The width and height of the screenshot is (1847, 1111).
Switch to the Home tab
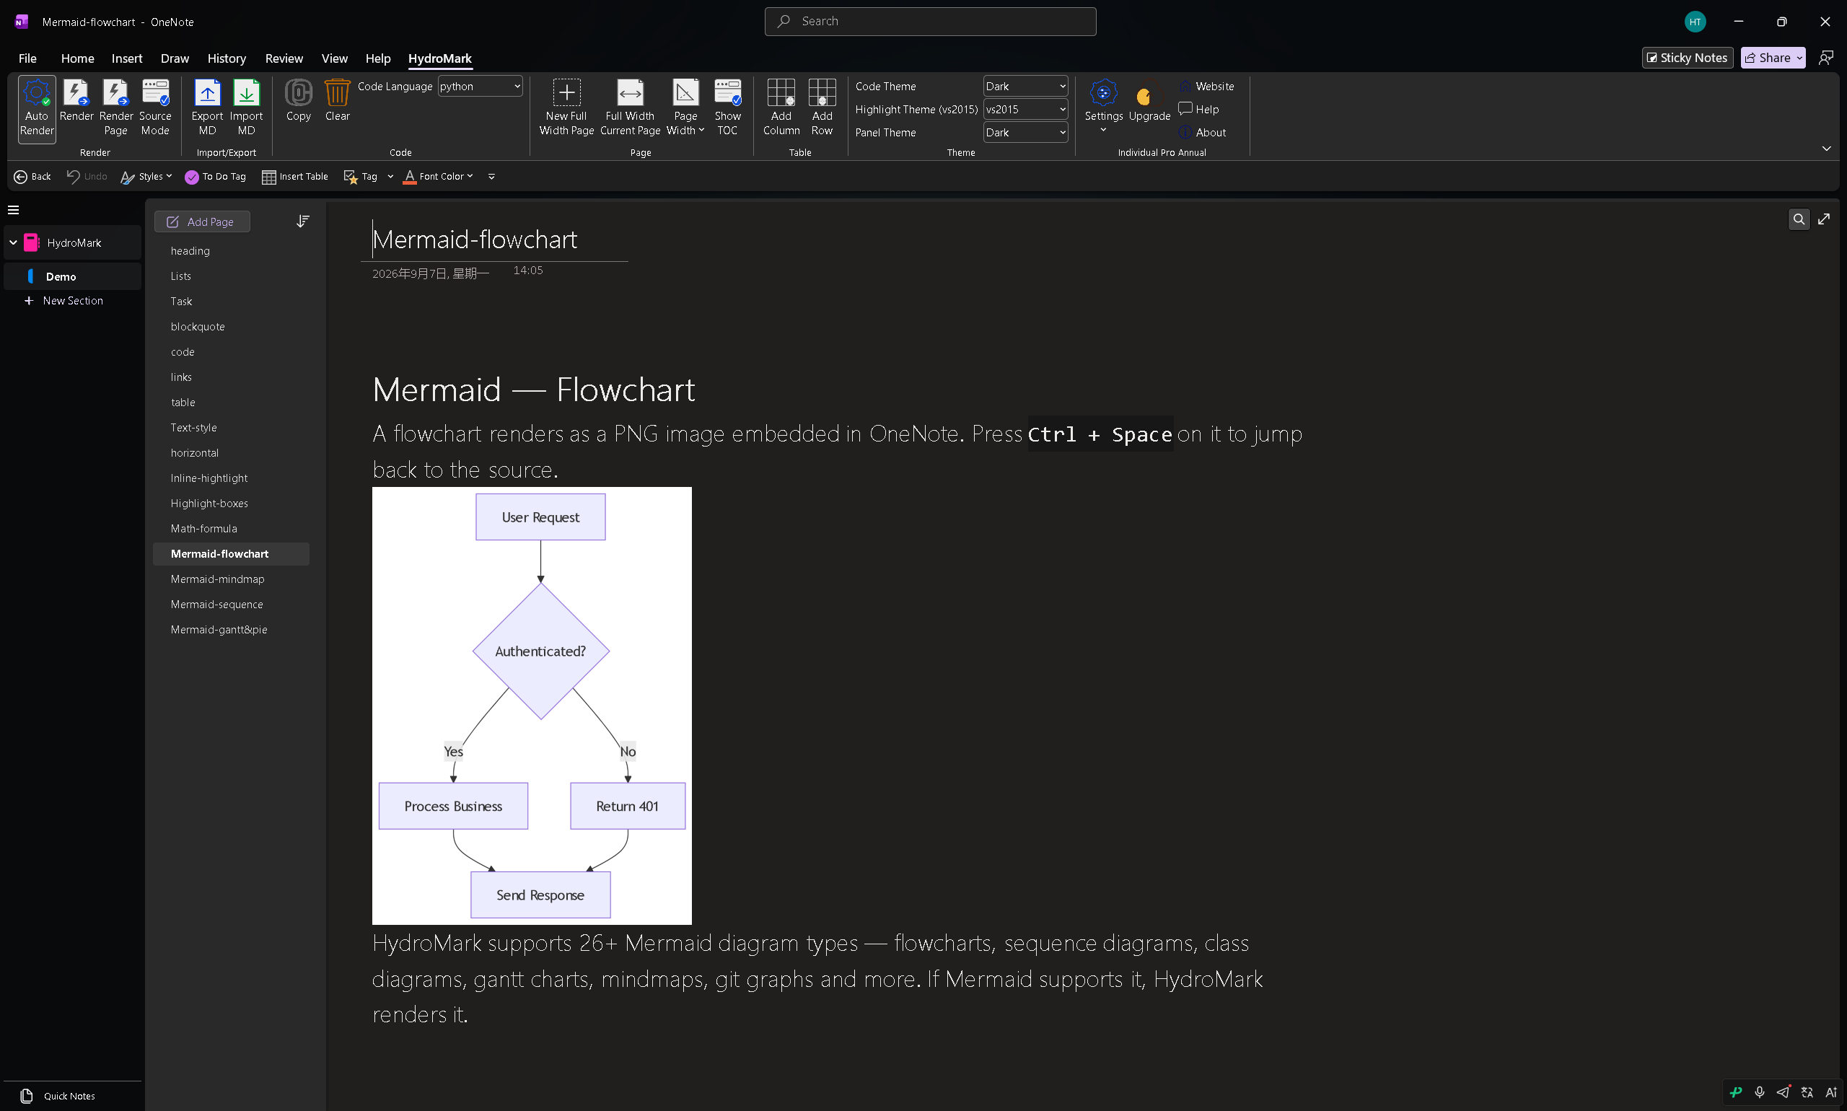point(77,58)
